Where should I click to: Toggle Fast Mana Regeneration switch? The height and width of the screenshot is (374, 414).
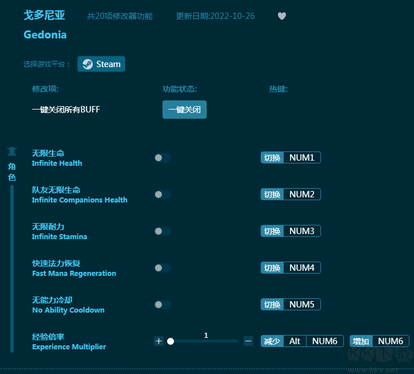[x=162, y=268]
